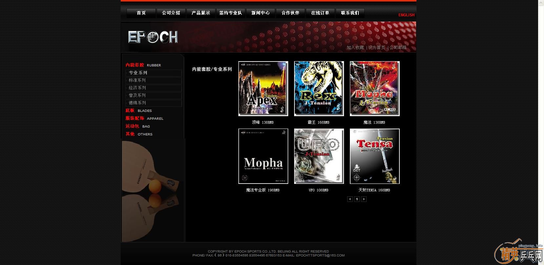Click the 设为首页 link
This screenshot has width=544, height=265.
click(376, 47)
